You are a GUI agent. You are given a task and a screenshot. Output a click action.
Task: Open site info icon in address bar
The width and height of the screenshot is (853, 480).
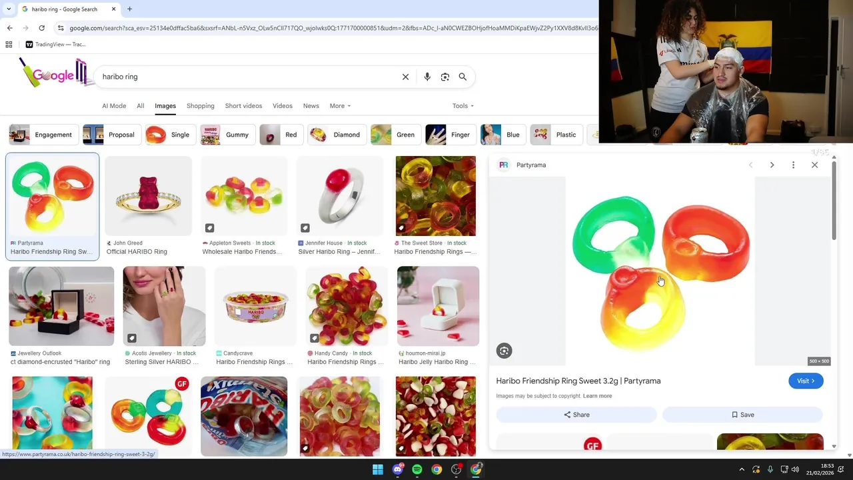click(61, 28)
